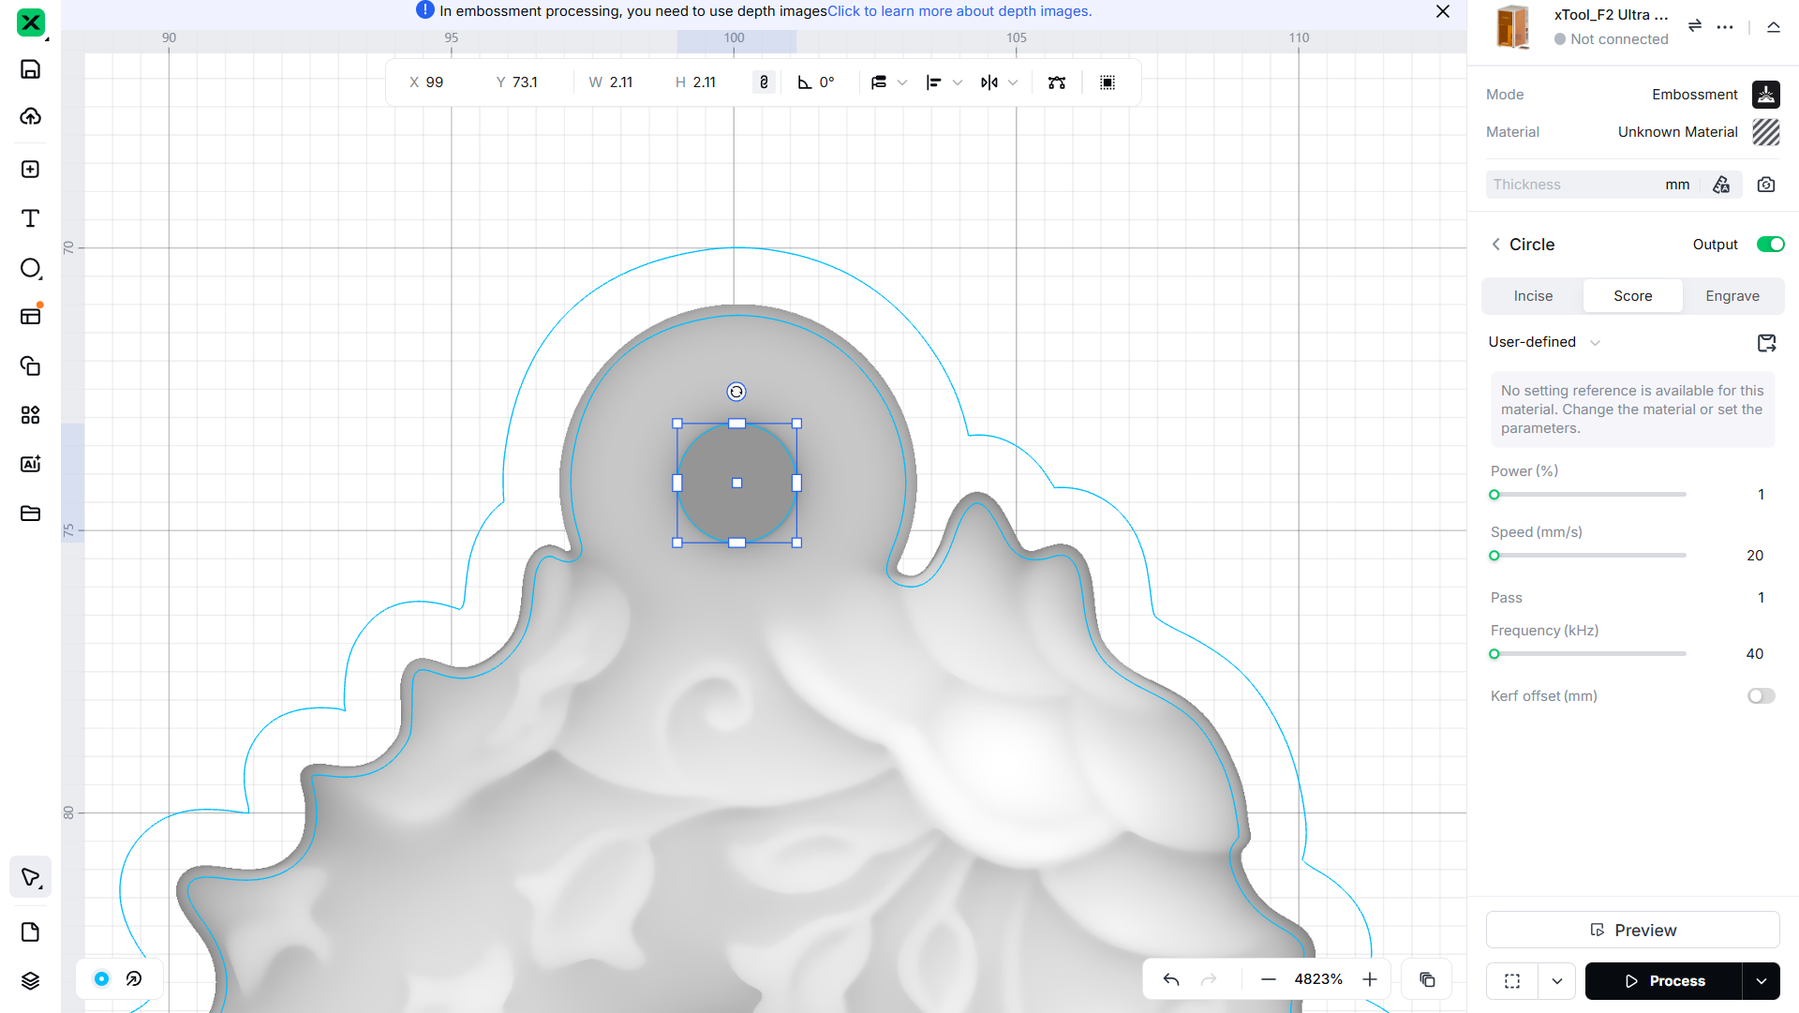Expand the align options dropdown
This screenshot has height=1013, width=1799.
click(957, 82)
